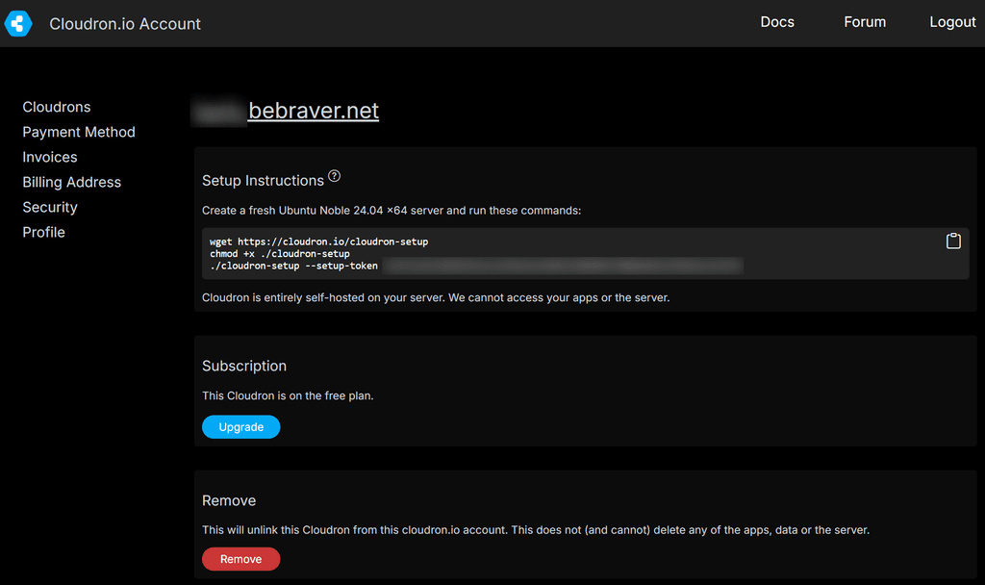Screen dimensions: 985x585
Task: Open the Payment Method section
Action: [79, 132]
